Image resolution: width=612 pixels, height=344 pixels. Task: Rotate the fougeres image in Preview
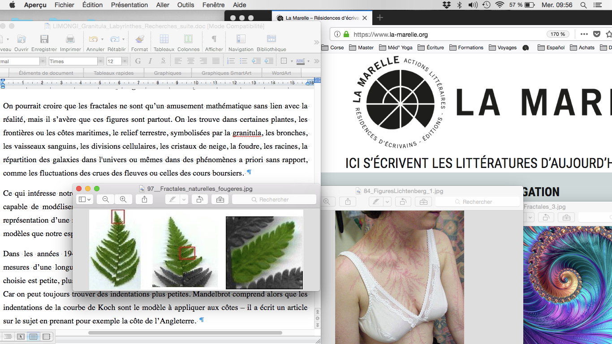(x=199, y=200)
